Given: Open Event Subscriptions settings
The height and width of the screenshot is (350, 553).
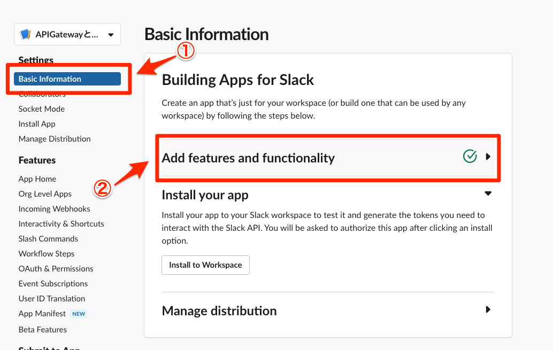Looking at the screenshot, I should 53,284.
